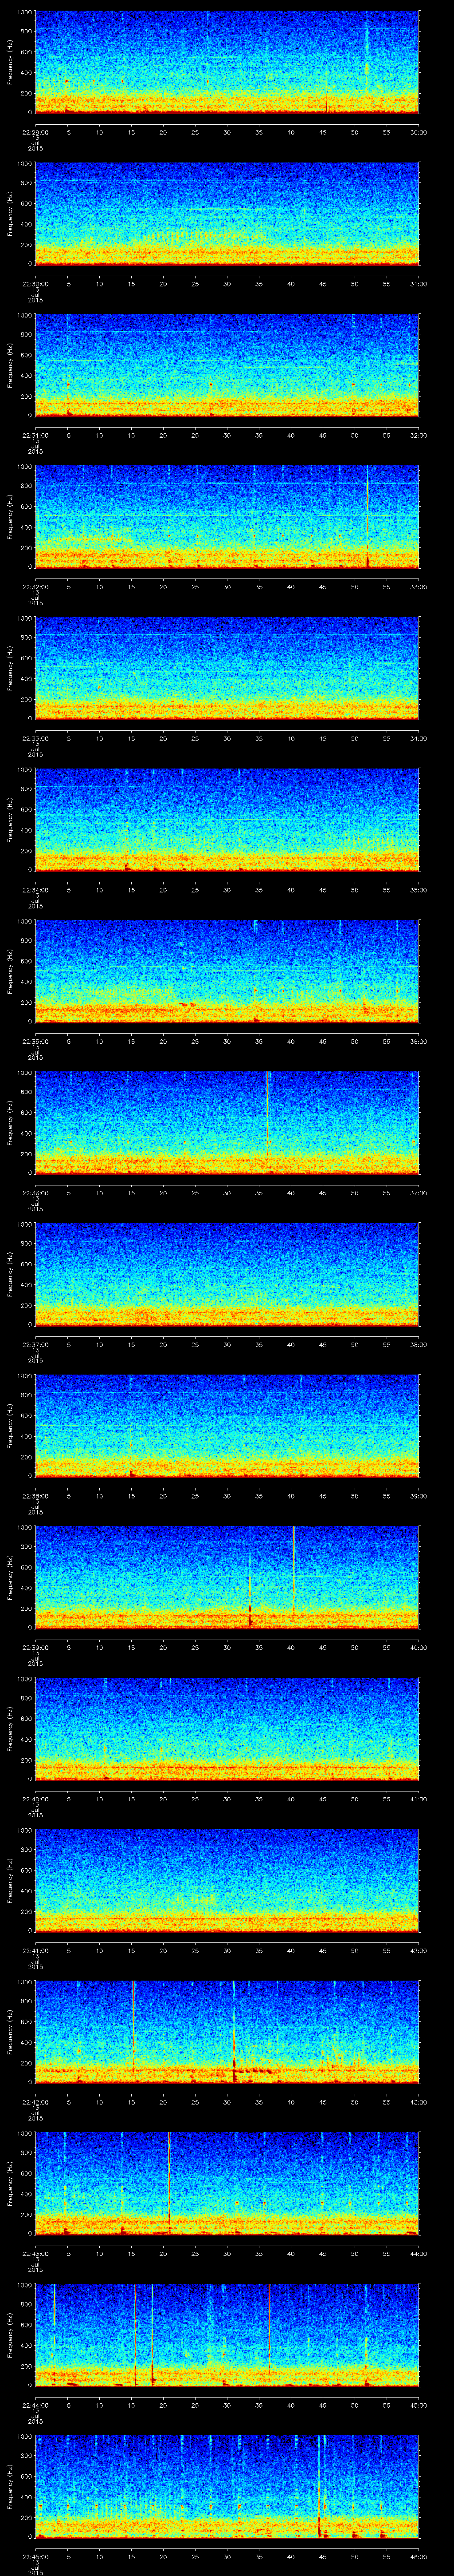Click the "38:00" end time label
Screen dimensions: 454x2576
pyautogui.click(x=418, y=1344)
